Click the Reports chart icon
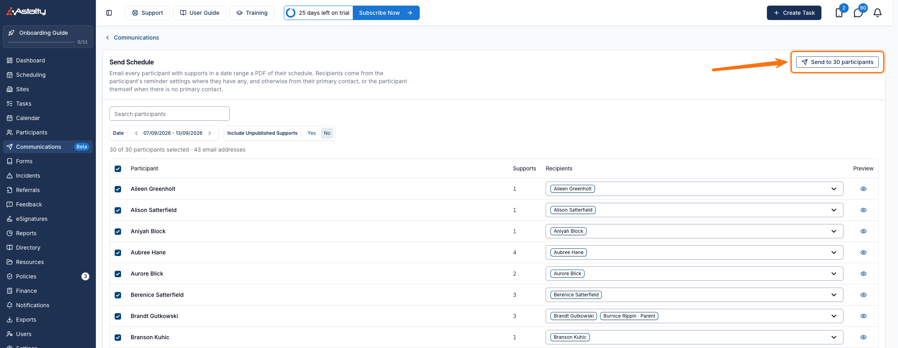Image resolution: width=898 pixels, height=348 pixels. (10, 233)
